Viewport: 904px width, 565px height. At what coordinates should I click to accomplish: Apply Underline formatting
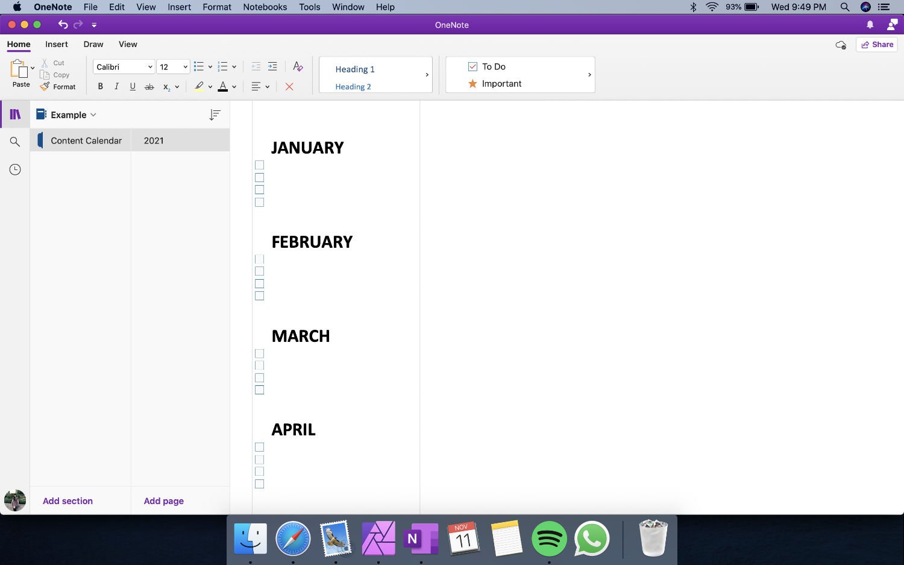pyautogui.click(x=133, y=86)
